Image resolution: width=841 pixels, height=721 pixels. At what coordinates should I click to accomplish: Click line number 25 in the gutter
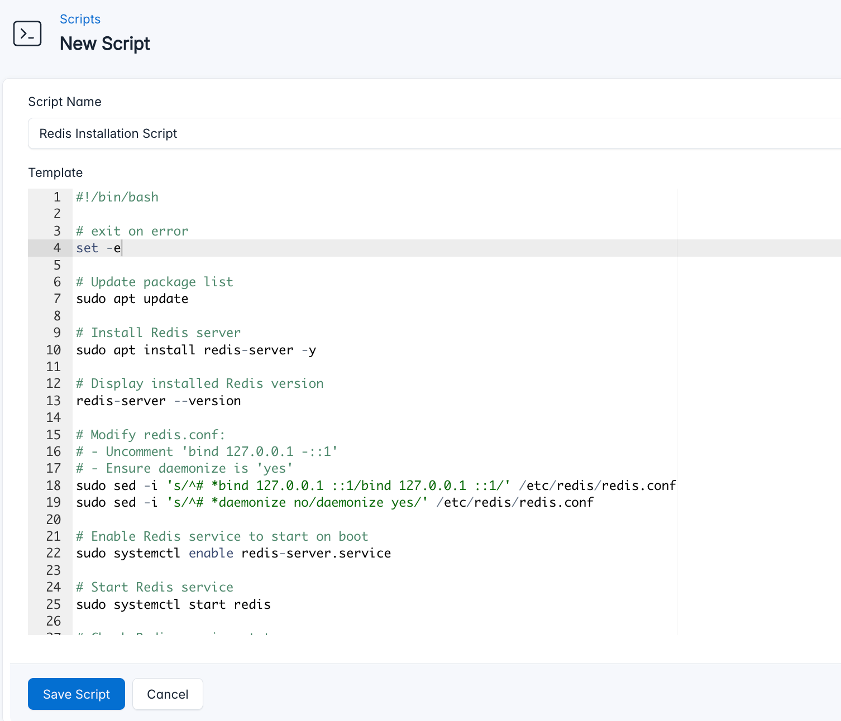(53, 604)
